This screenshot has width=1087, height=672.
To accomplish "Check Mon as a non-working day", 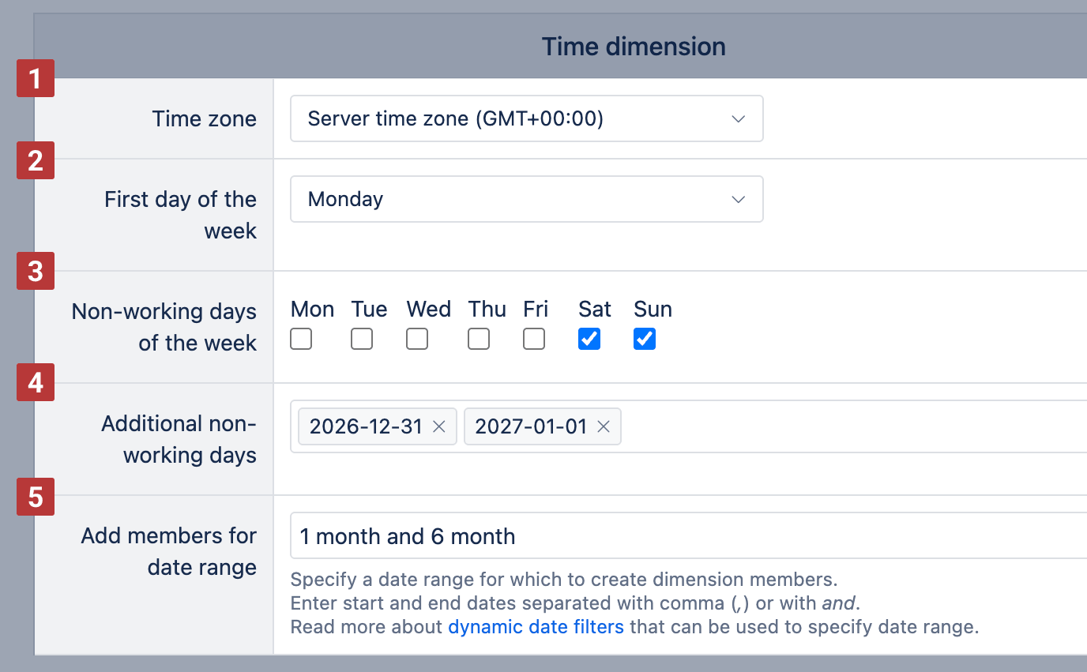I will (301, 340).
